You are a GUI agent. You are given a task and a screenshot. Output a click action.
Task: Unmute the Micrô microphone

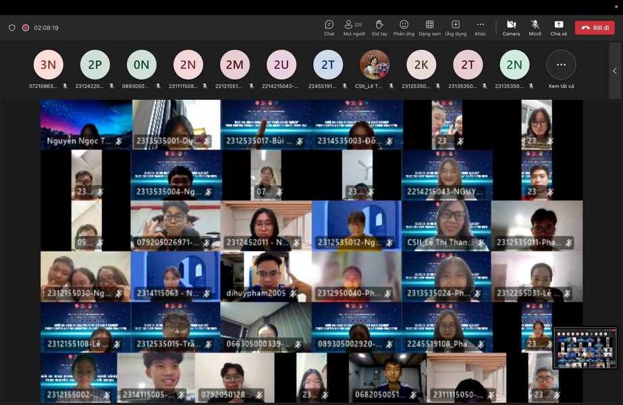[535, 28]
